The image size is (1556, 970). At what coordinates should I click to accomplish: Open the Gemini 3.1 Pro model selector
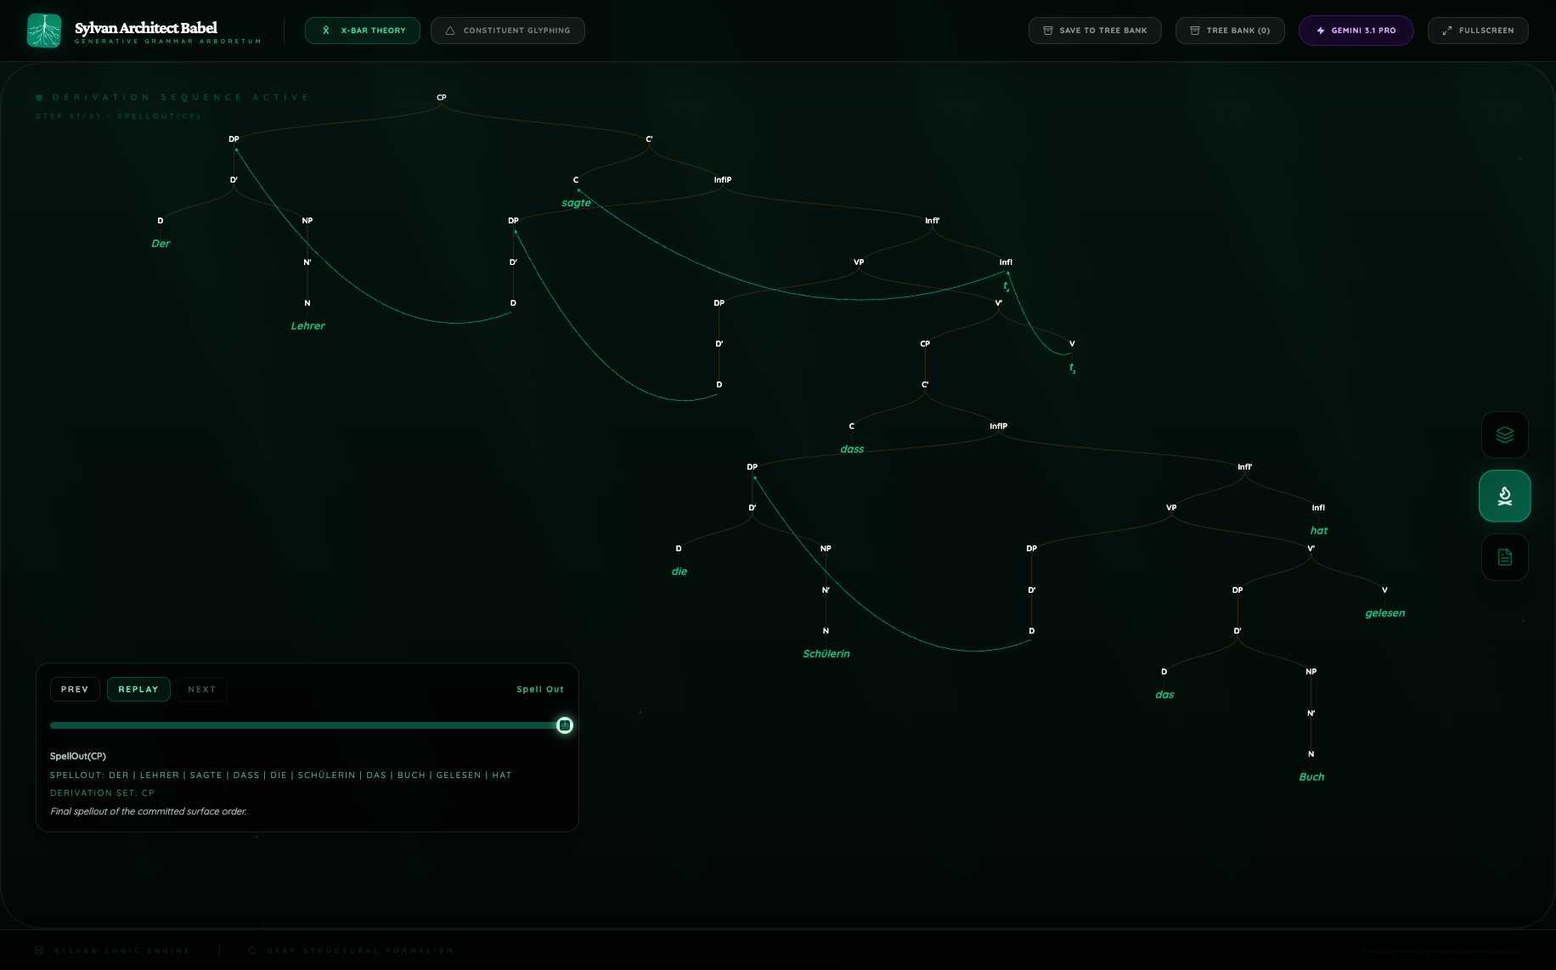tap(1356, 30)
